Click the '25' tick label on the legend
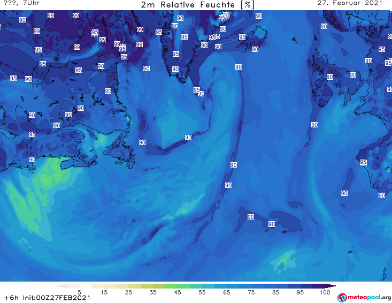Viewport: 392px width, 303px height. coord(128,292)
